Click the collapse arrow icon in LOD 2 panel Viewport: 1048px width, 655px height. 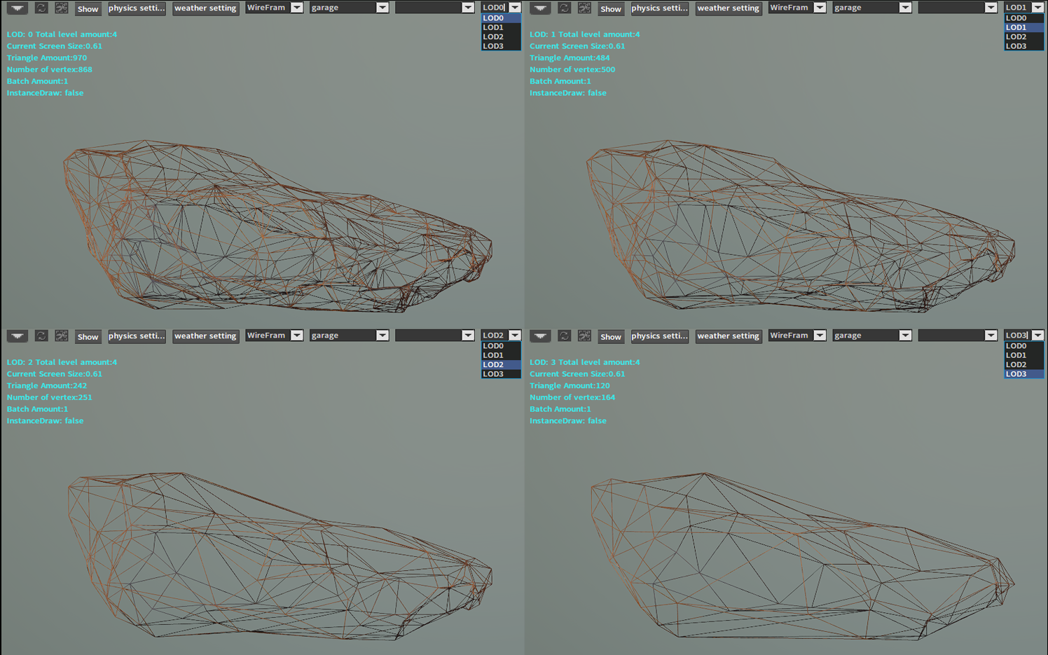[x=18, y=336]
